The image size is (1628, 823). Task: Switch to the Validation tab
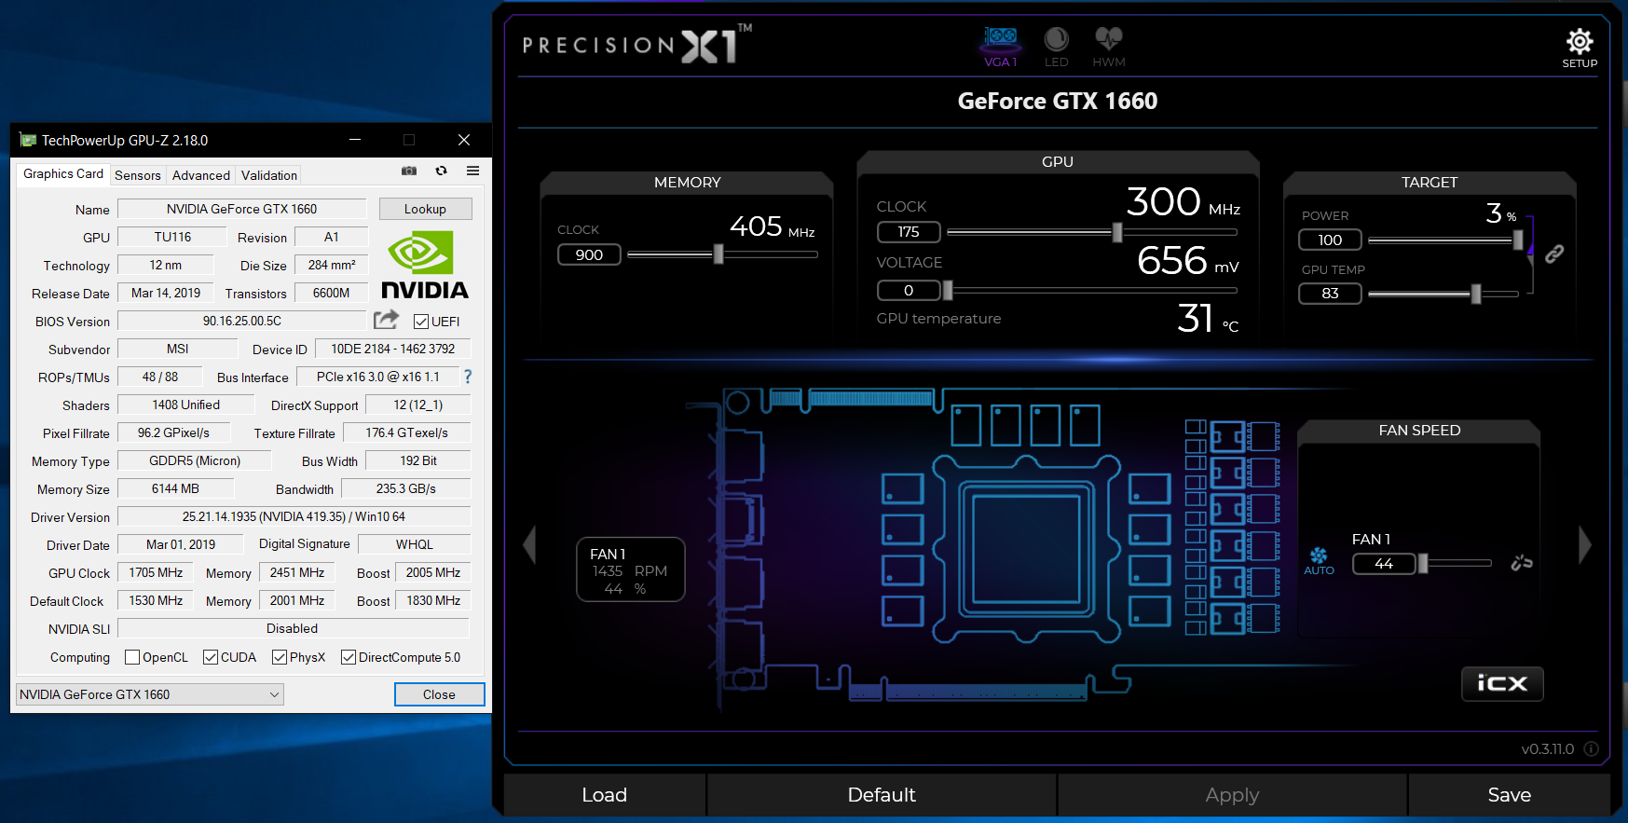click(x=269, y=175)
